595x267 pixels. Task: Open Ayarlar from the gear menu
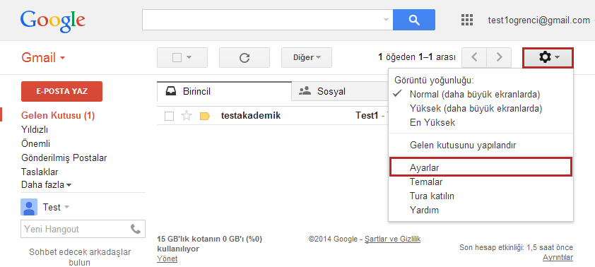[x=481, y=167]
